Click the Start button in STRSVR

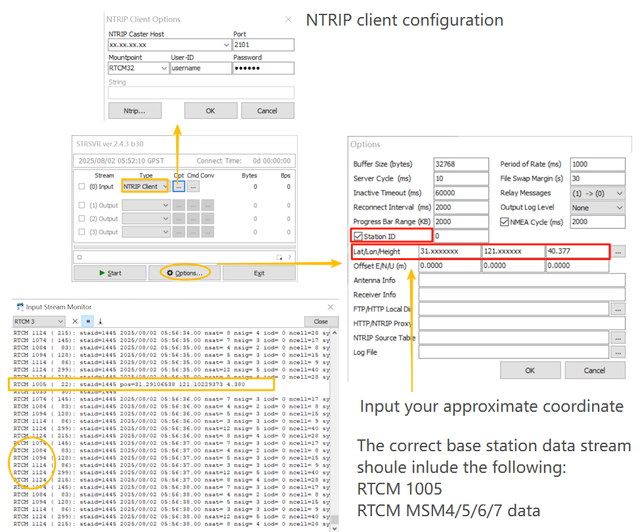tap(110, 273)
